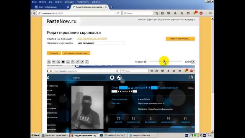
Task: Open the bookmarks list clipboard icon
Action: (162, 13)
